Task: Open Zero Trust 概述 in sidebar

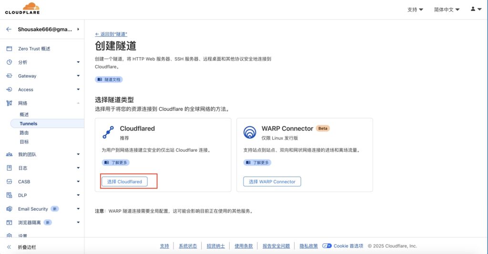Action: point(34,49)
